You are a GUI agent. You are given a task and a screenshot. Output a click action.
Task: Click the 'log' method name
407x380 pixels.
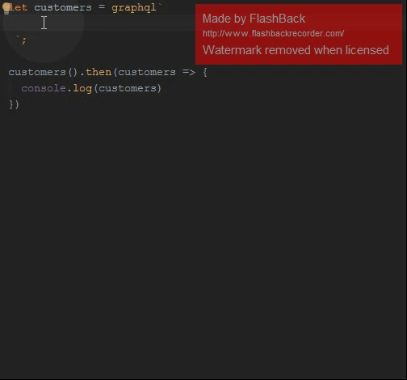[x=82, y=89]
